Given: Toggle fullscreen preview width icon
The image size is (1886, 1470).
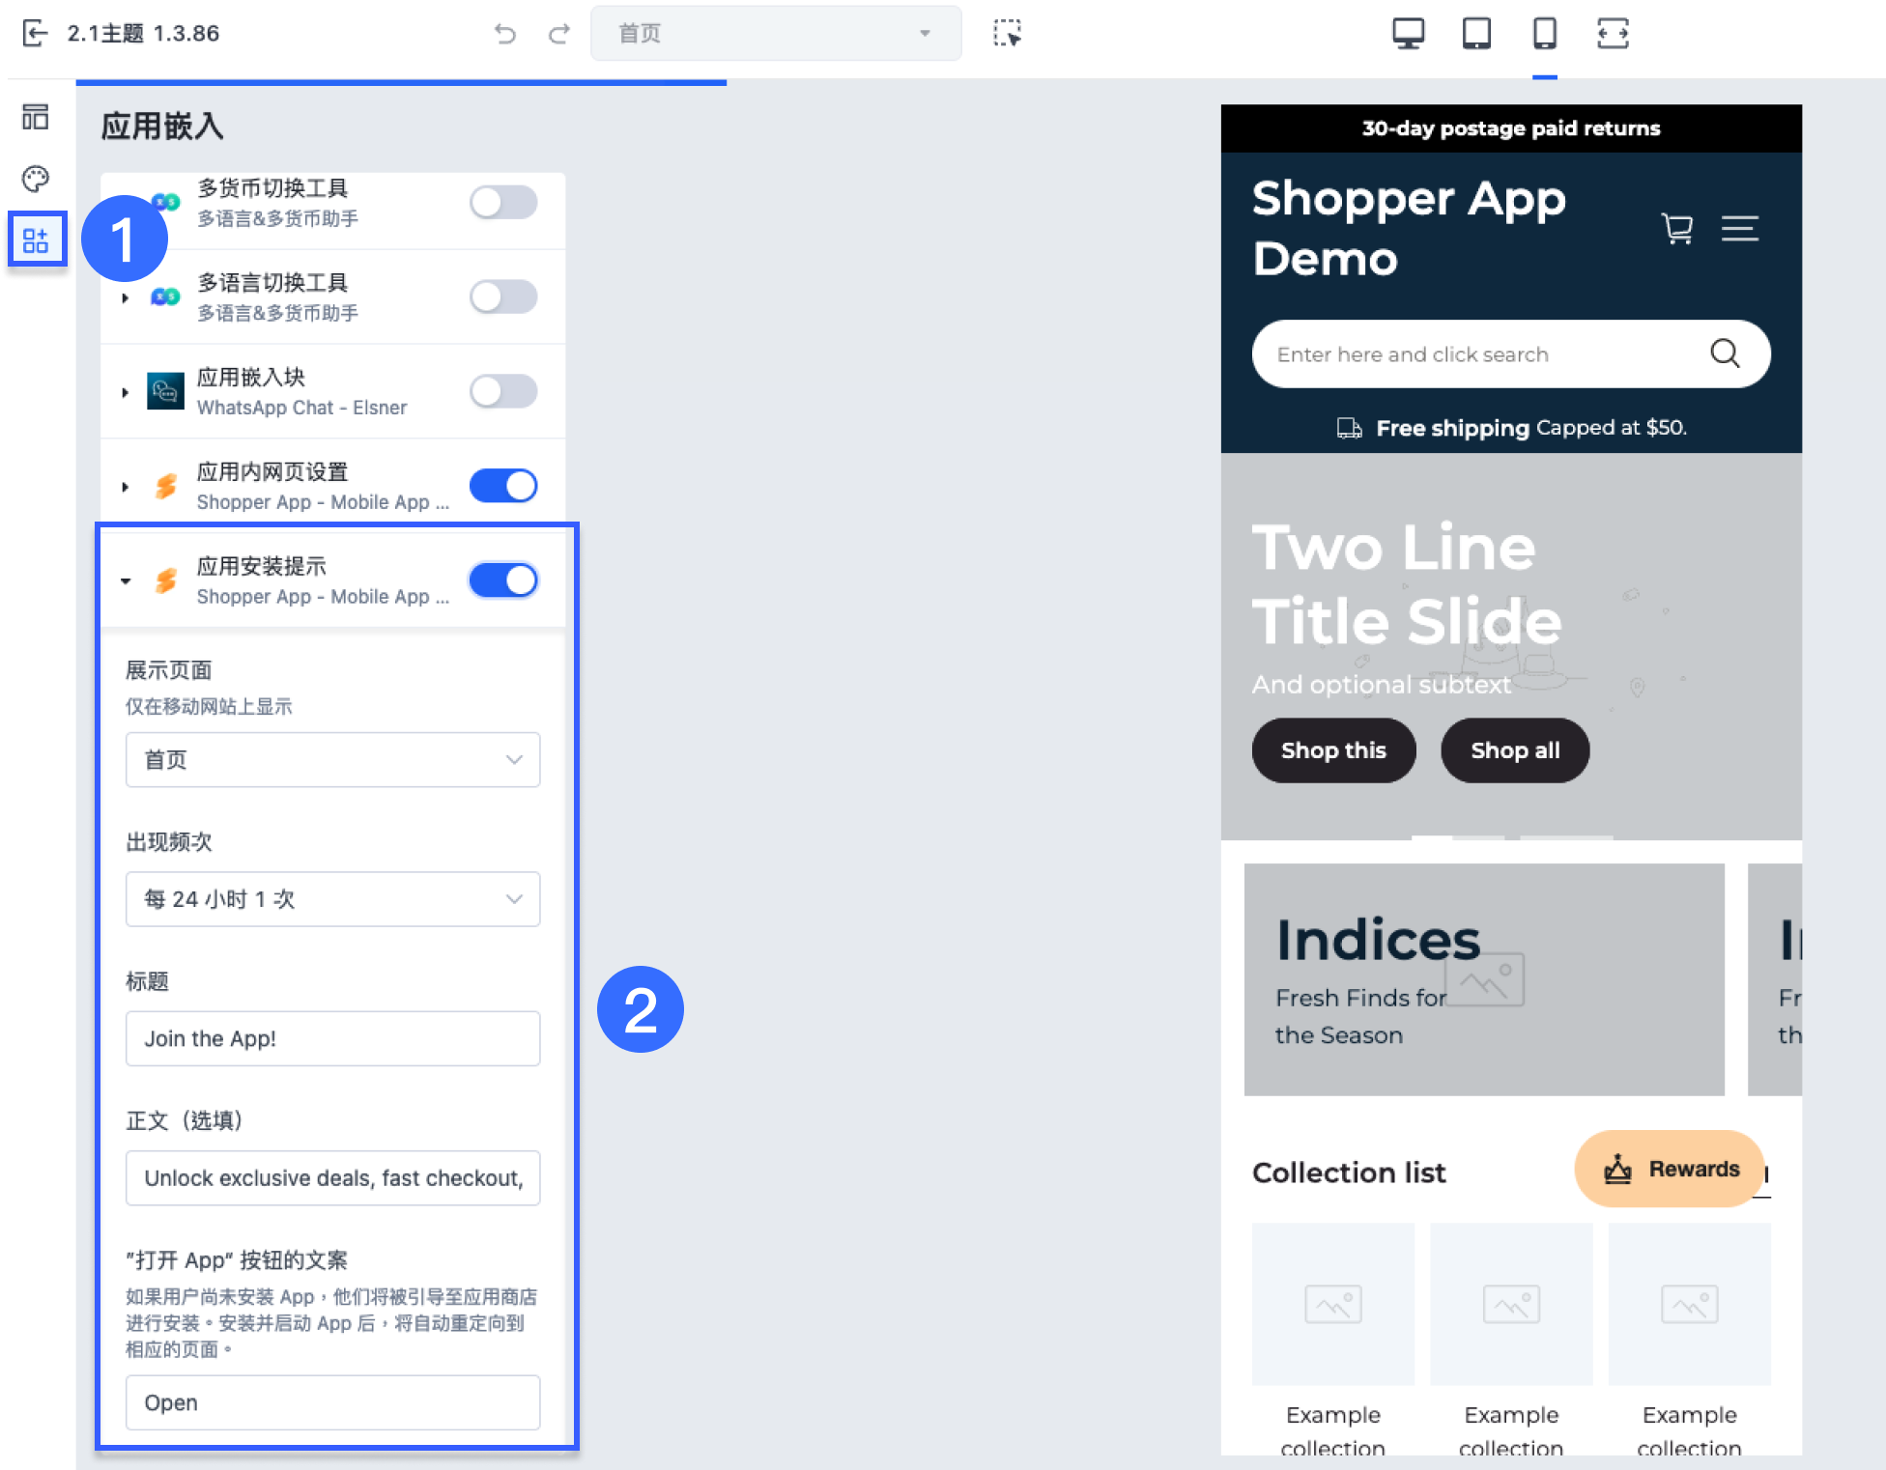Looking at the screenshot, I should (x=1613, y=34).
